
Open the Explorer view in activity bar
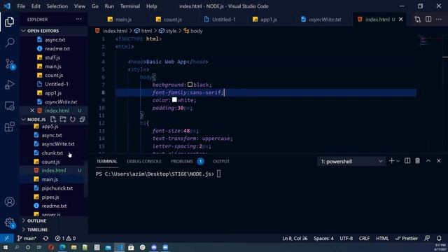pos(9,22)
